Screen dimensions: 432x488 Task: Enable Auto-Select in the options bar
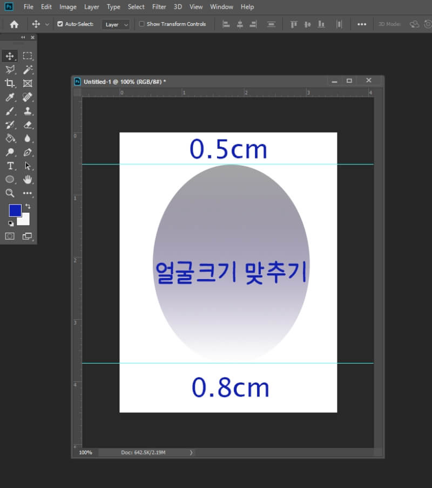(x=59, y=24)
